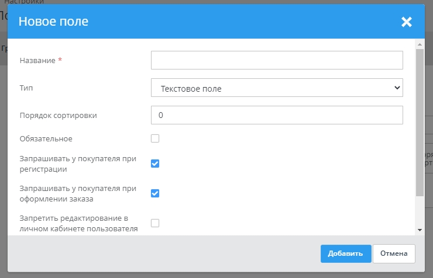Enable the Обязательное checkbox

155,138
